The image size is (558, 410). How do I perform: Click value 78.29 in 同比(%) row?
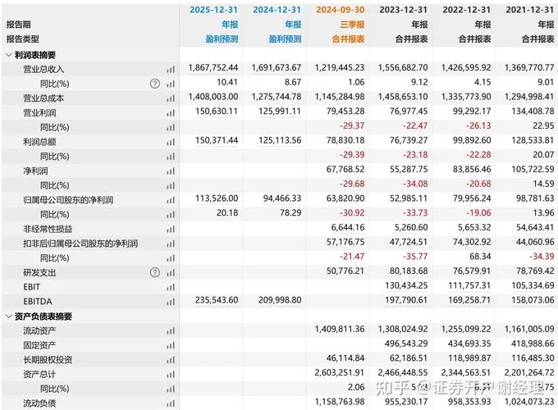coord(290,213)
